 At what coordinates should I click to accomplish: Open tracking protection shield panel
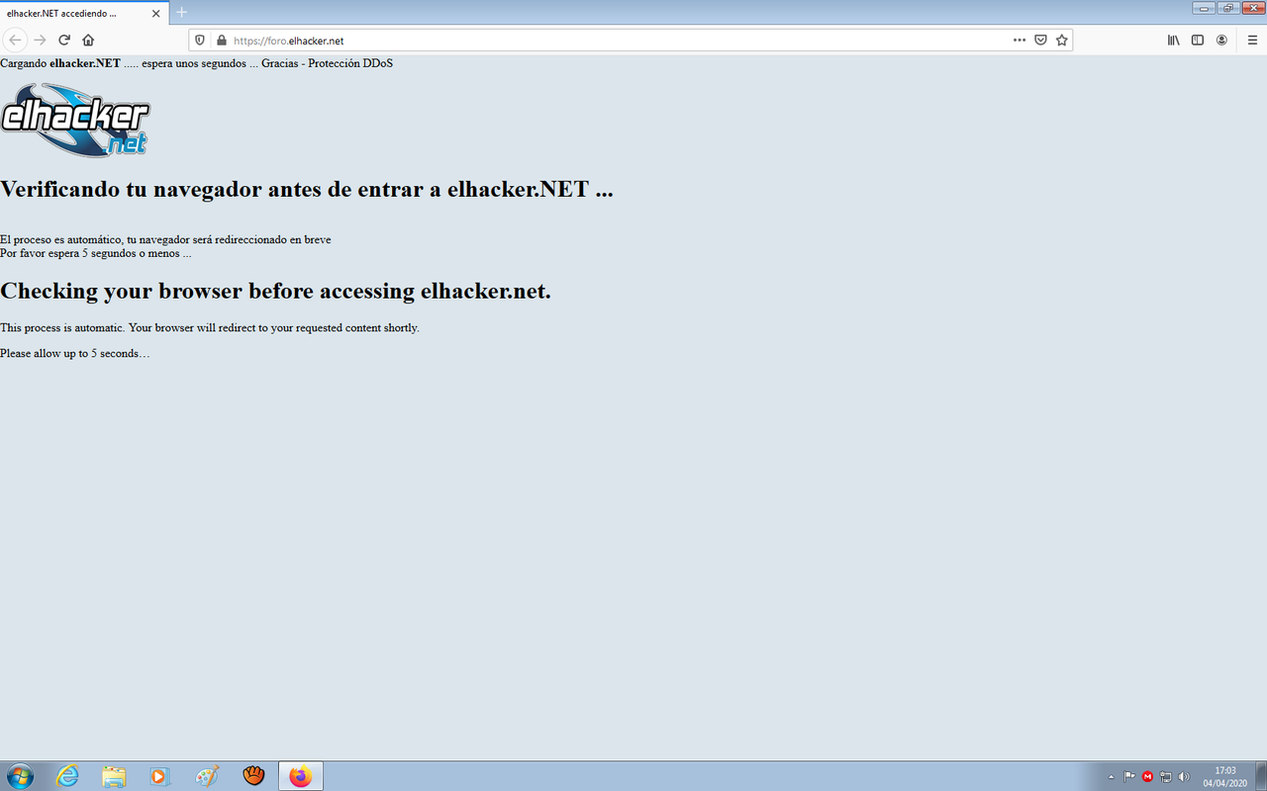200,41
